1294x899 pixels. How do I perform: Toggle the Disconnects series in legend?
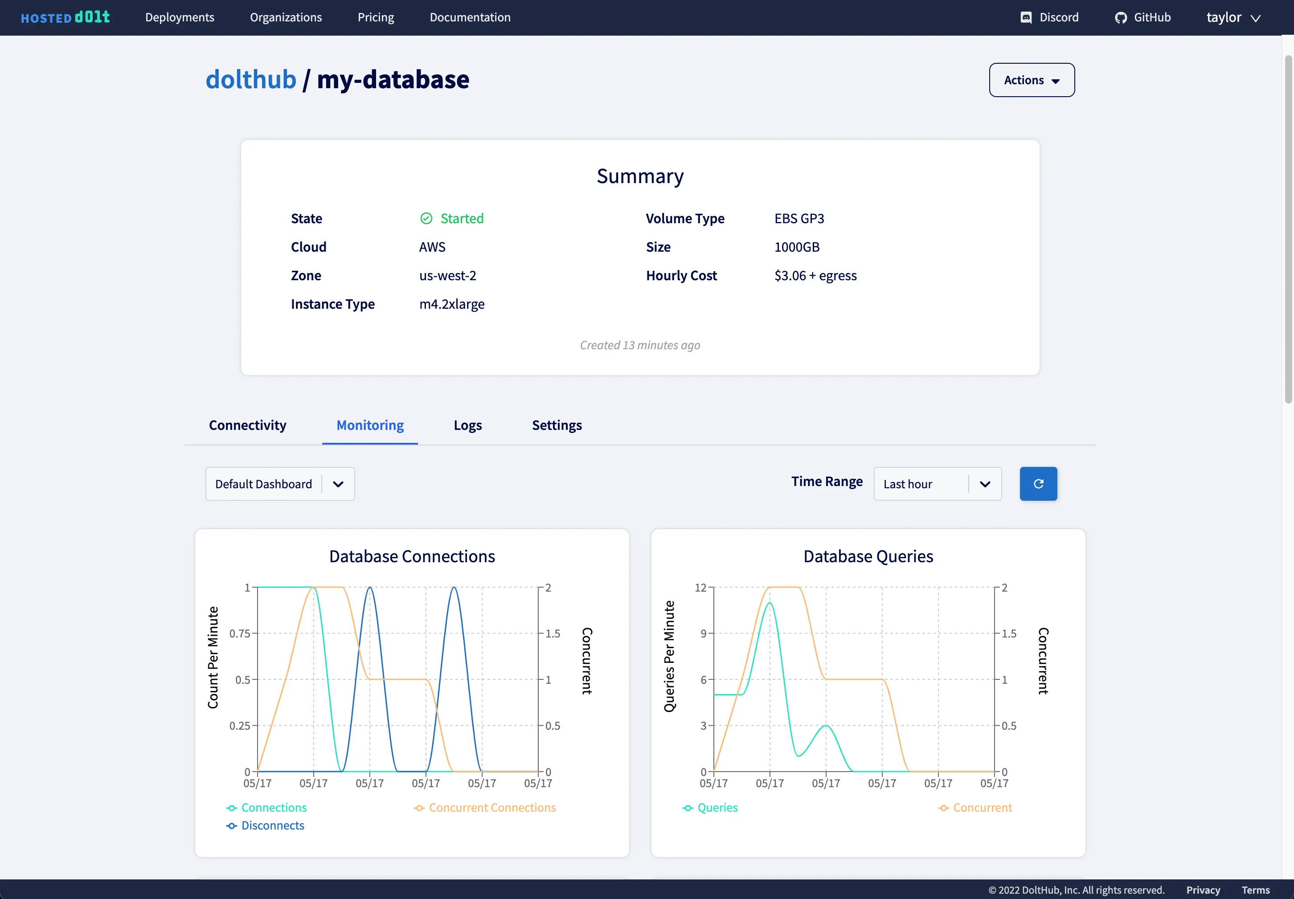[272, 825]
